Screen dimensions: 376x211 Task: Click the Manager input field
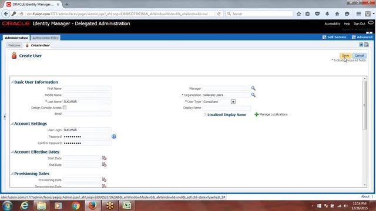227,89
